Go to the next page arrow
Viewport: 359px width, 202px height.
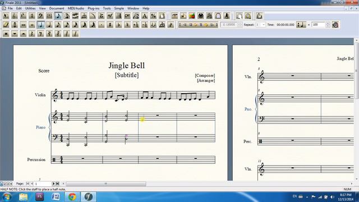(x=53, y=183)
